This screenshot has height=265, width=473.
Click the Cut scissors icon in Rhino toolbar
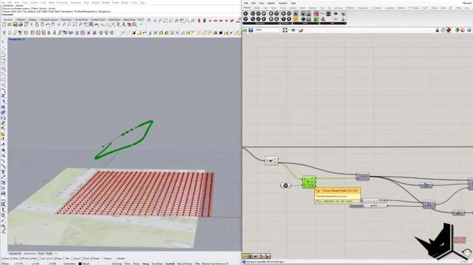pyautogui.click(x=31, y=24)
